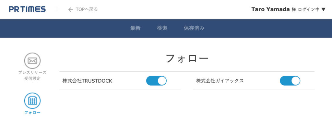Select the follow building icon in sidebar

(x=32, y=101)
